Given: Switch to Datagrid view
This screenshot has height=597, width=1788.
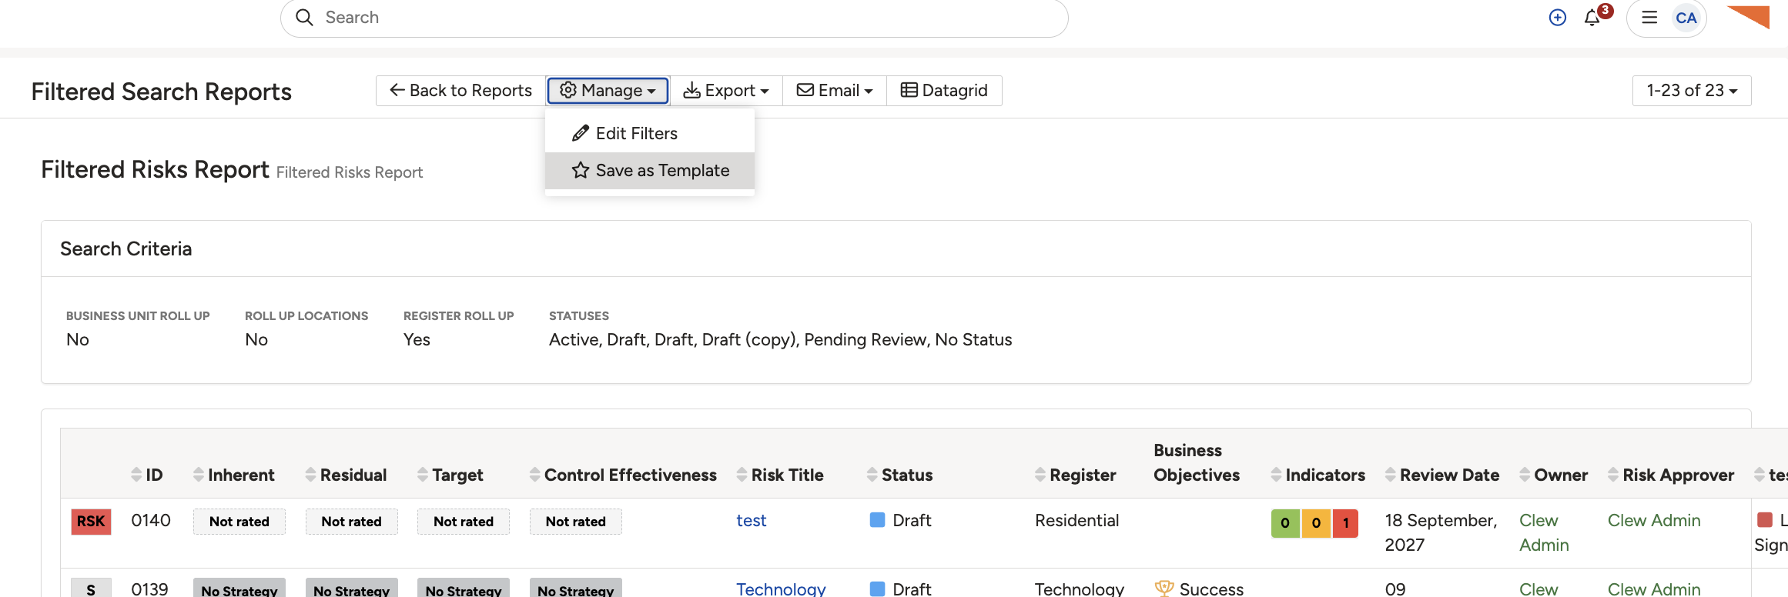Looking at the screenshot, I should [944, 90].
